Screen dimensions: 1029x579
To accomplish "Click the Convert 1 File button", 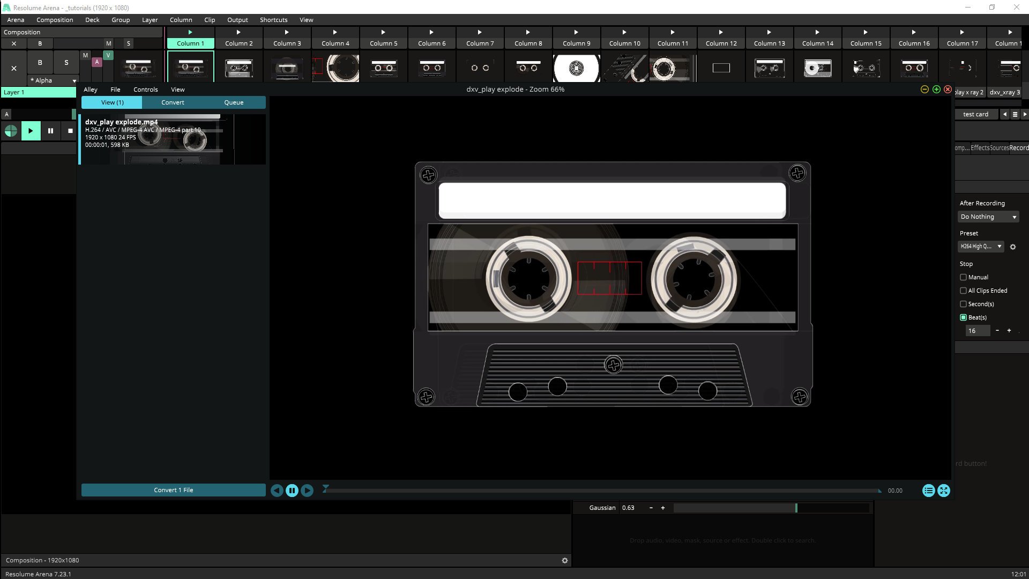I will coord(173,490).
